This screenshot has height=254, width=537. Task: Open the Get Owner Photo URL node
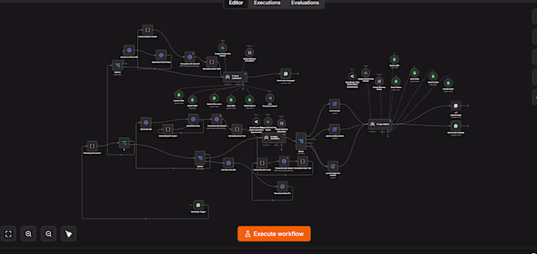(x=129, y=50)
